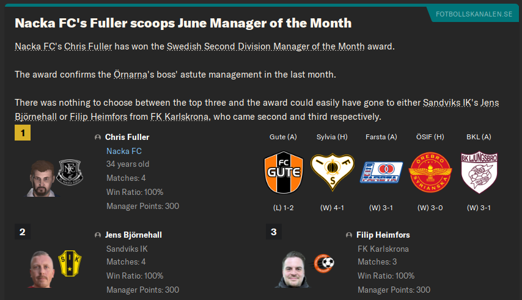Click the person icon beside Filip Heimfors
This screenshot has width=522, height=300.
pyautogui.click(x=349, y=235)
